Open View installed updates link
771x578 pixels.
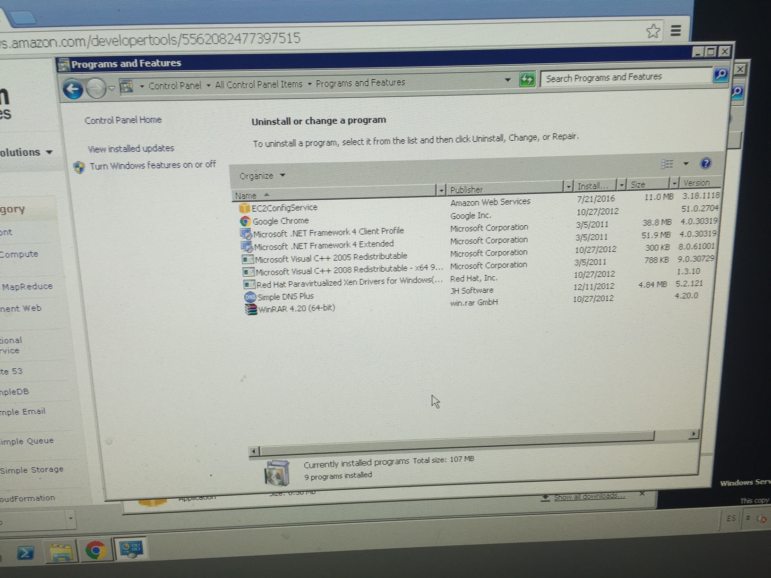pos(131,148)
